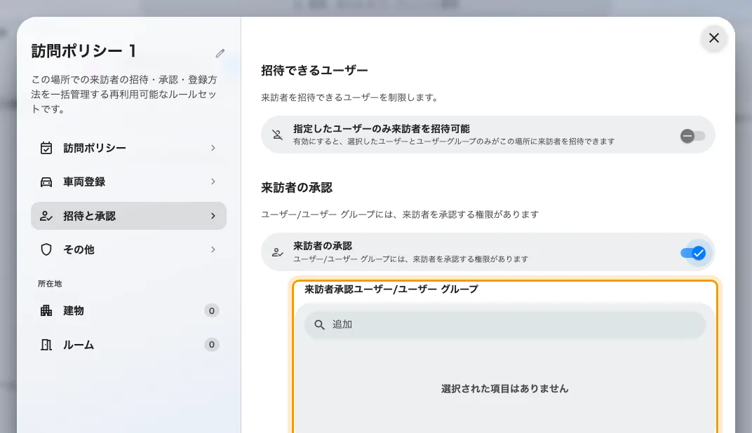The width and height of the screenshot is (752, 433).
Task: Click the shield icon beside その他
Action: (x=46, y=249)
